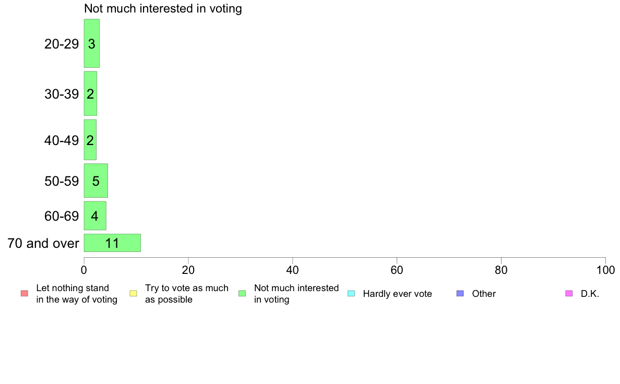Viewport: 620px width, 384px height.
Task: Click the D.K. legend label text
Action: click(590, 294)
